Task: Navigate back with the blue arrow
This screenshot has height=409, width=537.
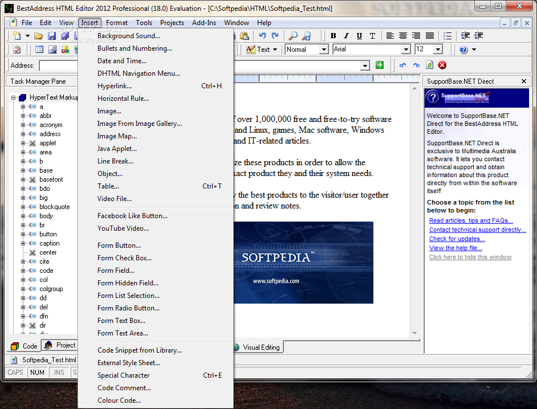Action: 402,65
